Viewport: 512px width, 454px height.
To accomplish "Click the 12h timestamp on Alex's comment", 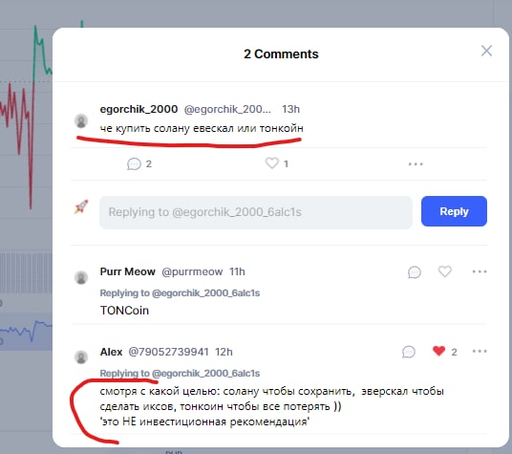I will [x=224, y=352].
